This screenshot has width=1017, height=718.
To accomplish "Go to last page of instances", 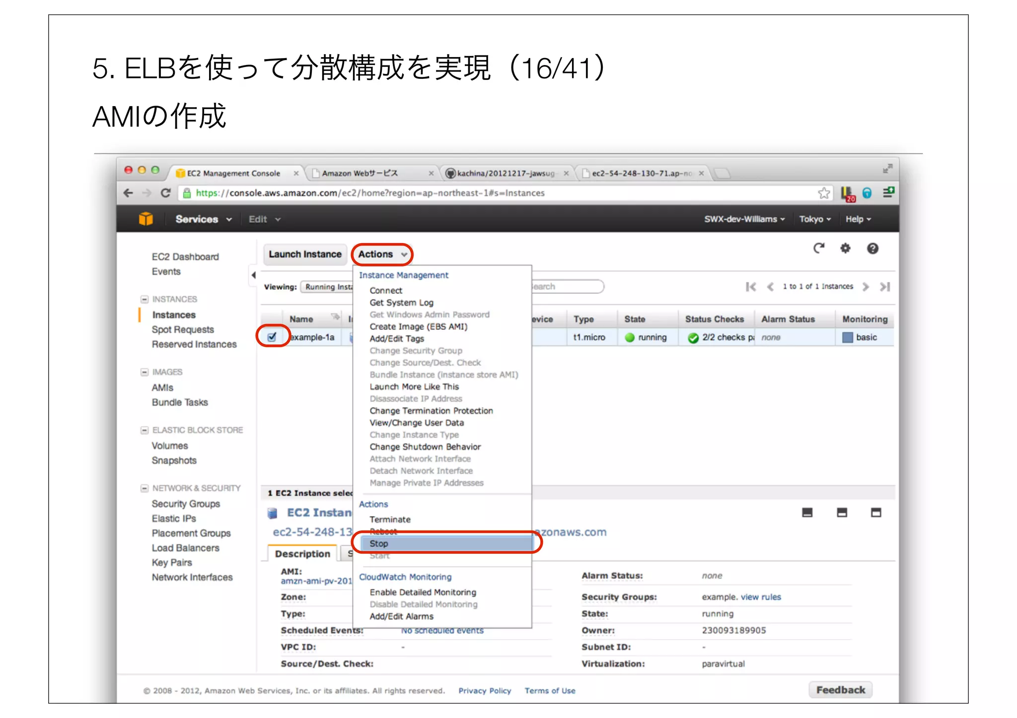I will [x=885, y=287].
